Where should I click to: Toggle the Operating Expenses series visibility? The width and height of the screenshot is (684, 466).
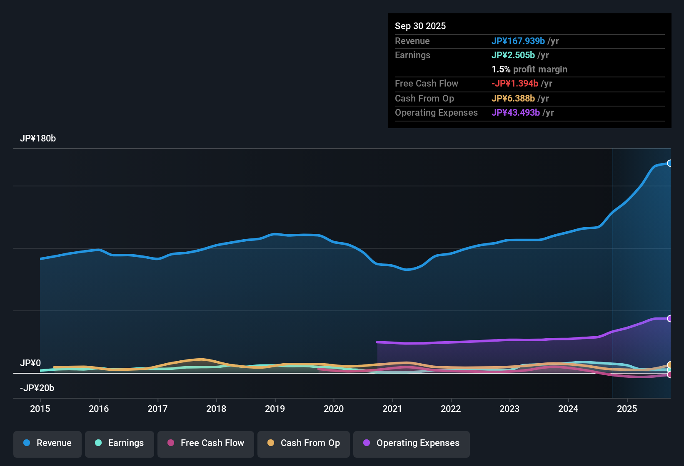click(x=411, y=443)
